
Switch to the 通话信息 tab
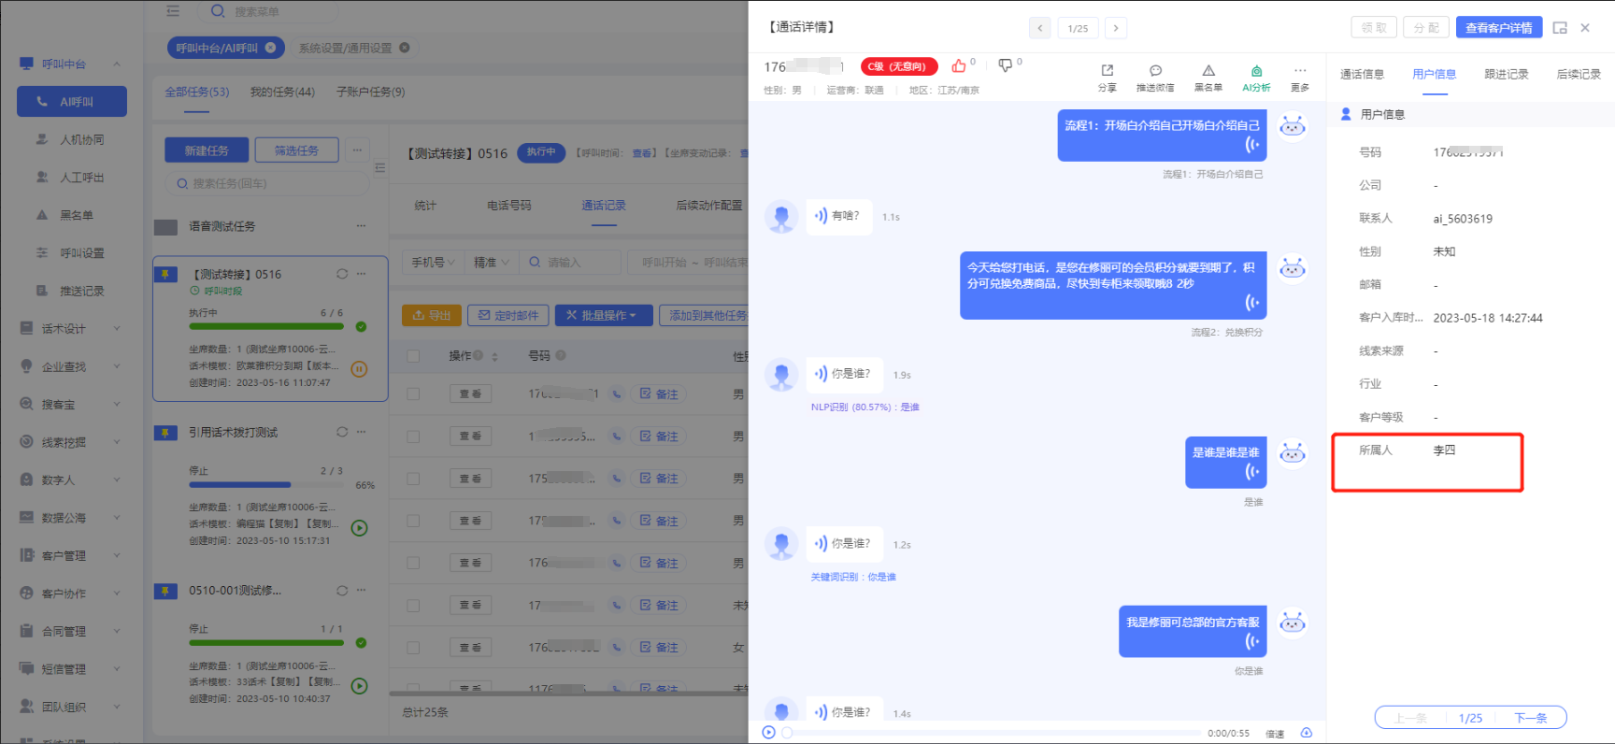[x=1362, y=75]
